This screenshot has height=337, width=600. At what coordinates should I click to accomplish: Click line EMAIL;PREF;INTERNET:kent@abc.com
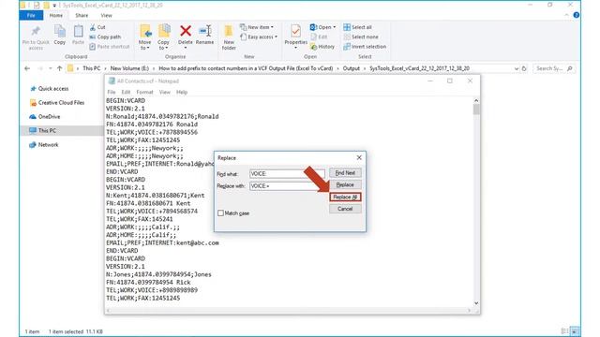click(x=162, y=243)
